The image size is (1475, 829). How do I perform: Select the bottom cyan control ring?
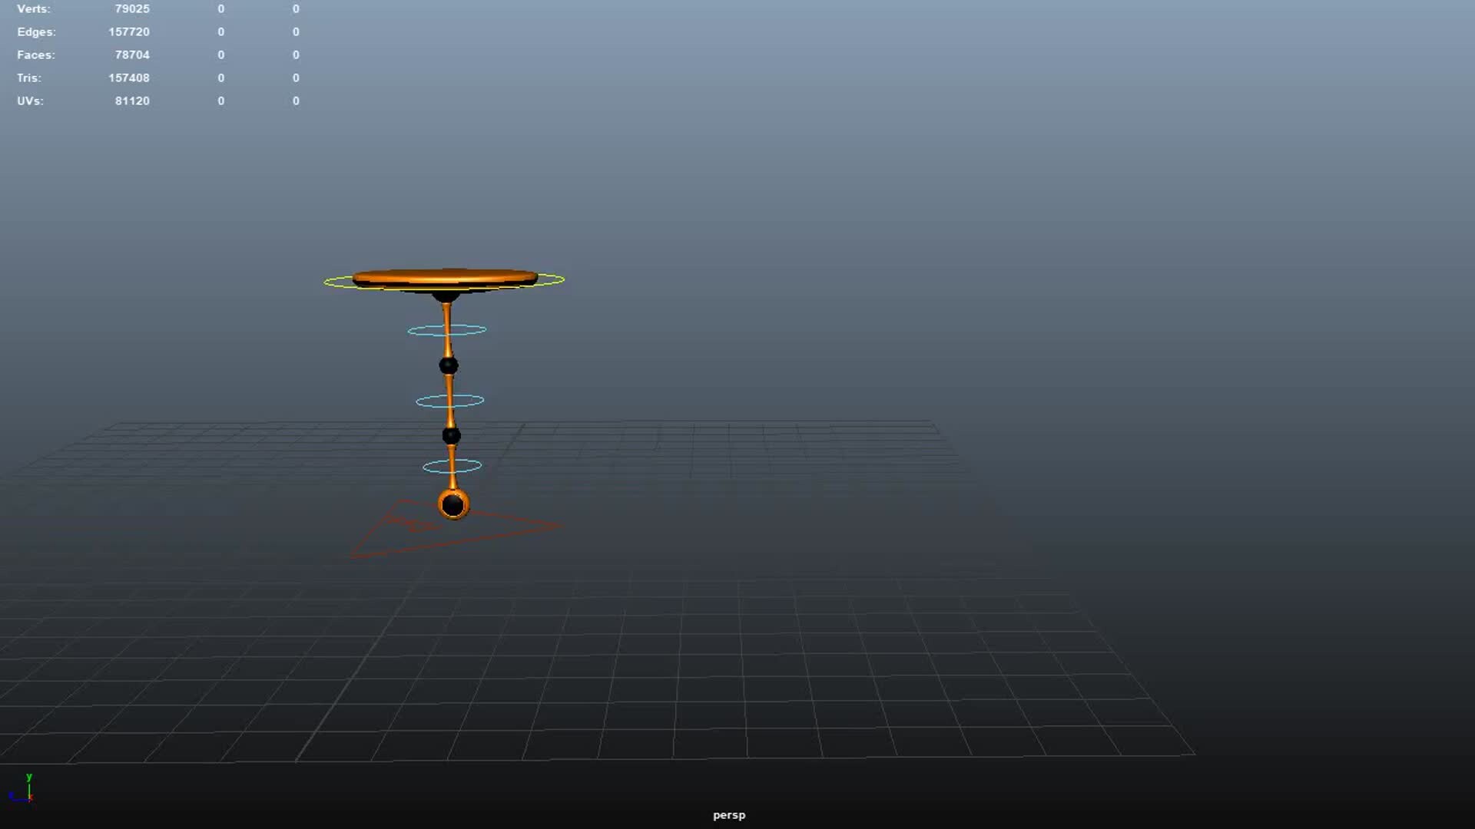tap(425, 465)
